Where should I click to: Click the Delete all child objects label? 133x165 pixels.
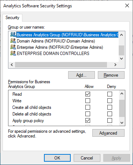(32, 114)
